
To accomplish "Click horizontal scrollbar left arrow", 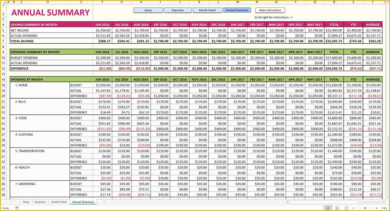I will pyautogui.click(x=287, y=202).
